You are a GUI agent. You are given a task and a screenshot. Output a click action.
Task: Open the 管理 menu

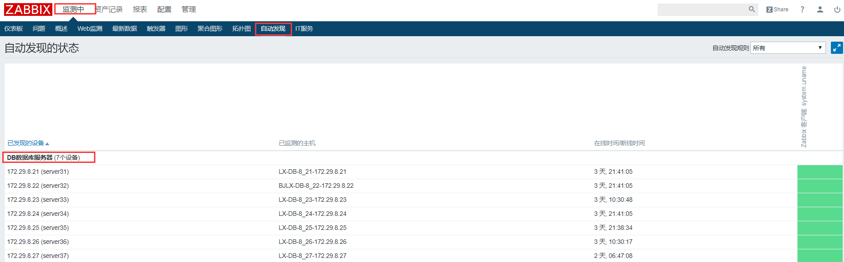click(x=189, y=9)
